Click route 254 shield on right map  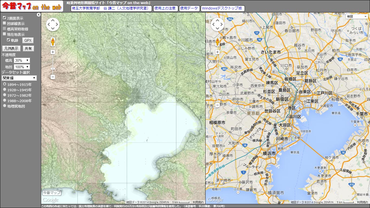(x=230, y=19)
